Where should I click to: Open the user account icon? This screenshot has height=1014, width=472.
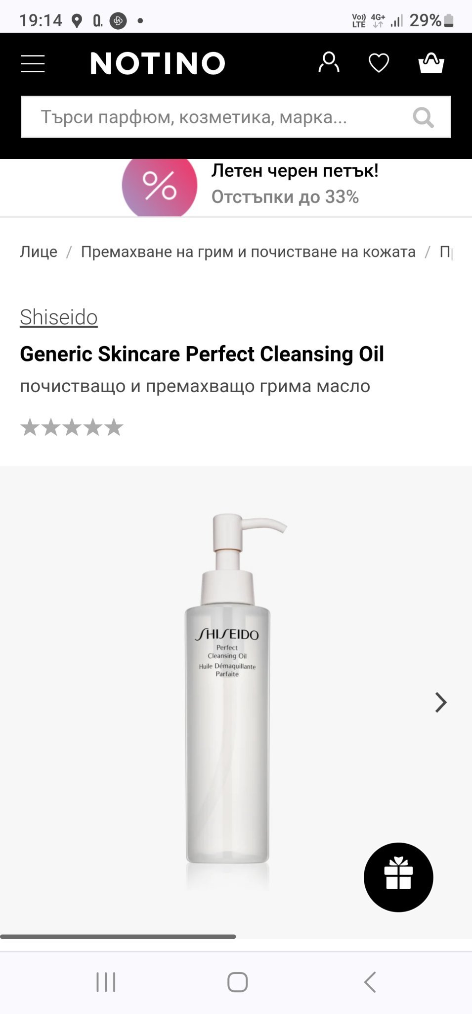(x=329, y=63)
